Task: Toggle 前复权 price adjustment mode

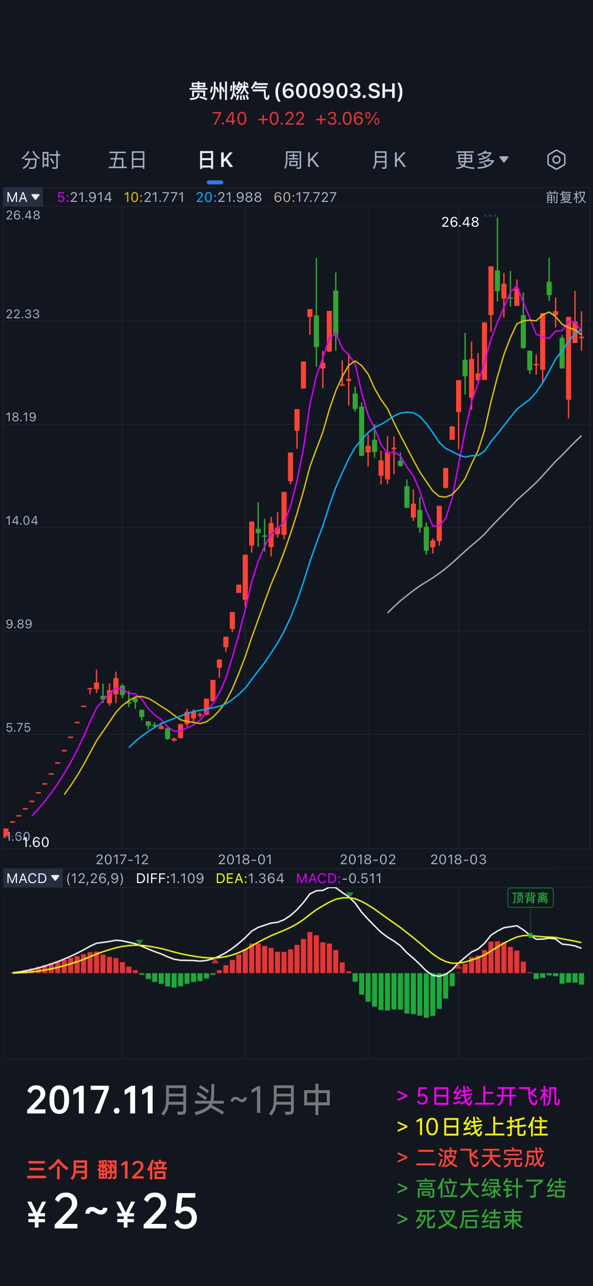Action: click(565, 197)
